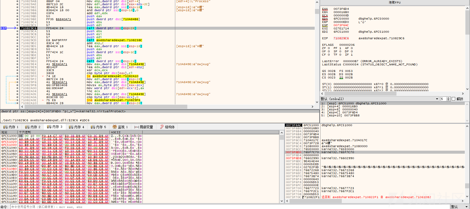Select the 内存 3 dump tab

click(x=54, y=127)
